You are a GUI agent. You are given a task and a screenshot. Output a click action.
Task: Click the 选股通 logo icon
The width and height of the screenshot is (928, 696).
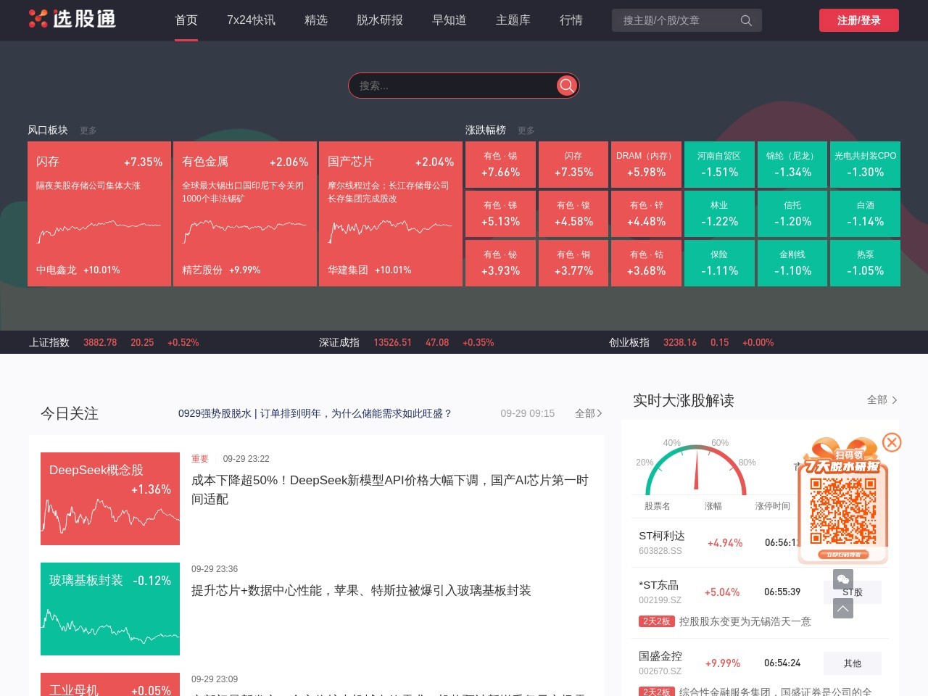[x=38, y=19]
